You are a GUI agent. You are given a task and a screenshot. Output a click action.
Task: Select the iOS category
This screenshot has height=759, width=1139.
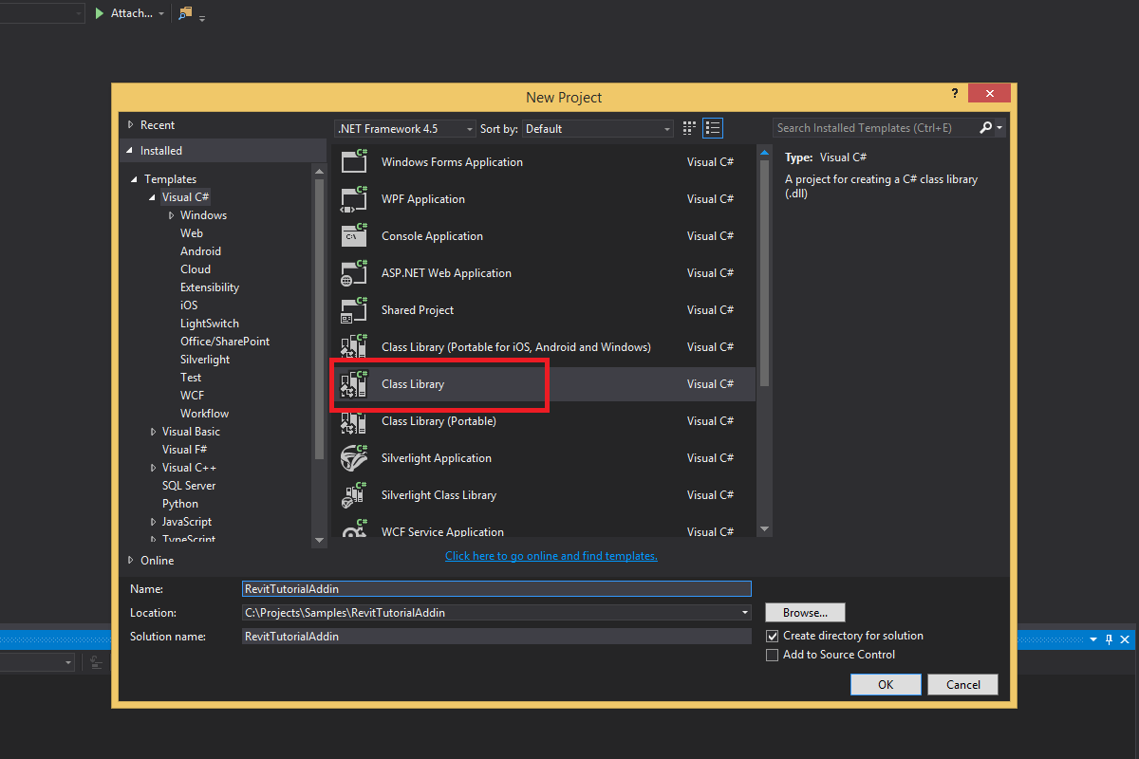(x=189, y=305)
